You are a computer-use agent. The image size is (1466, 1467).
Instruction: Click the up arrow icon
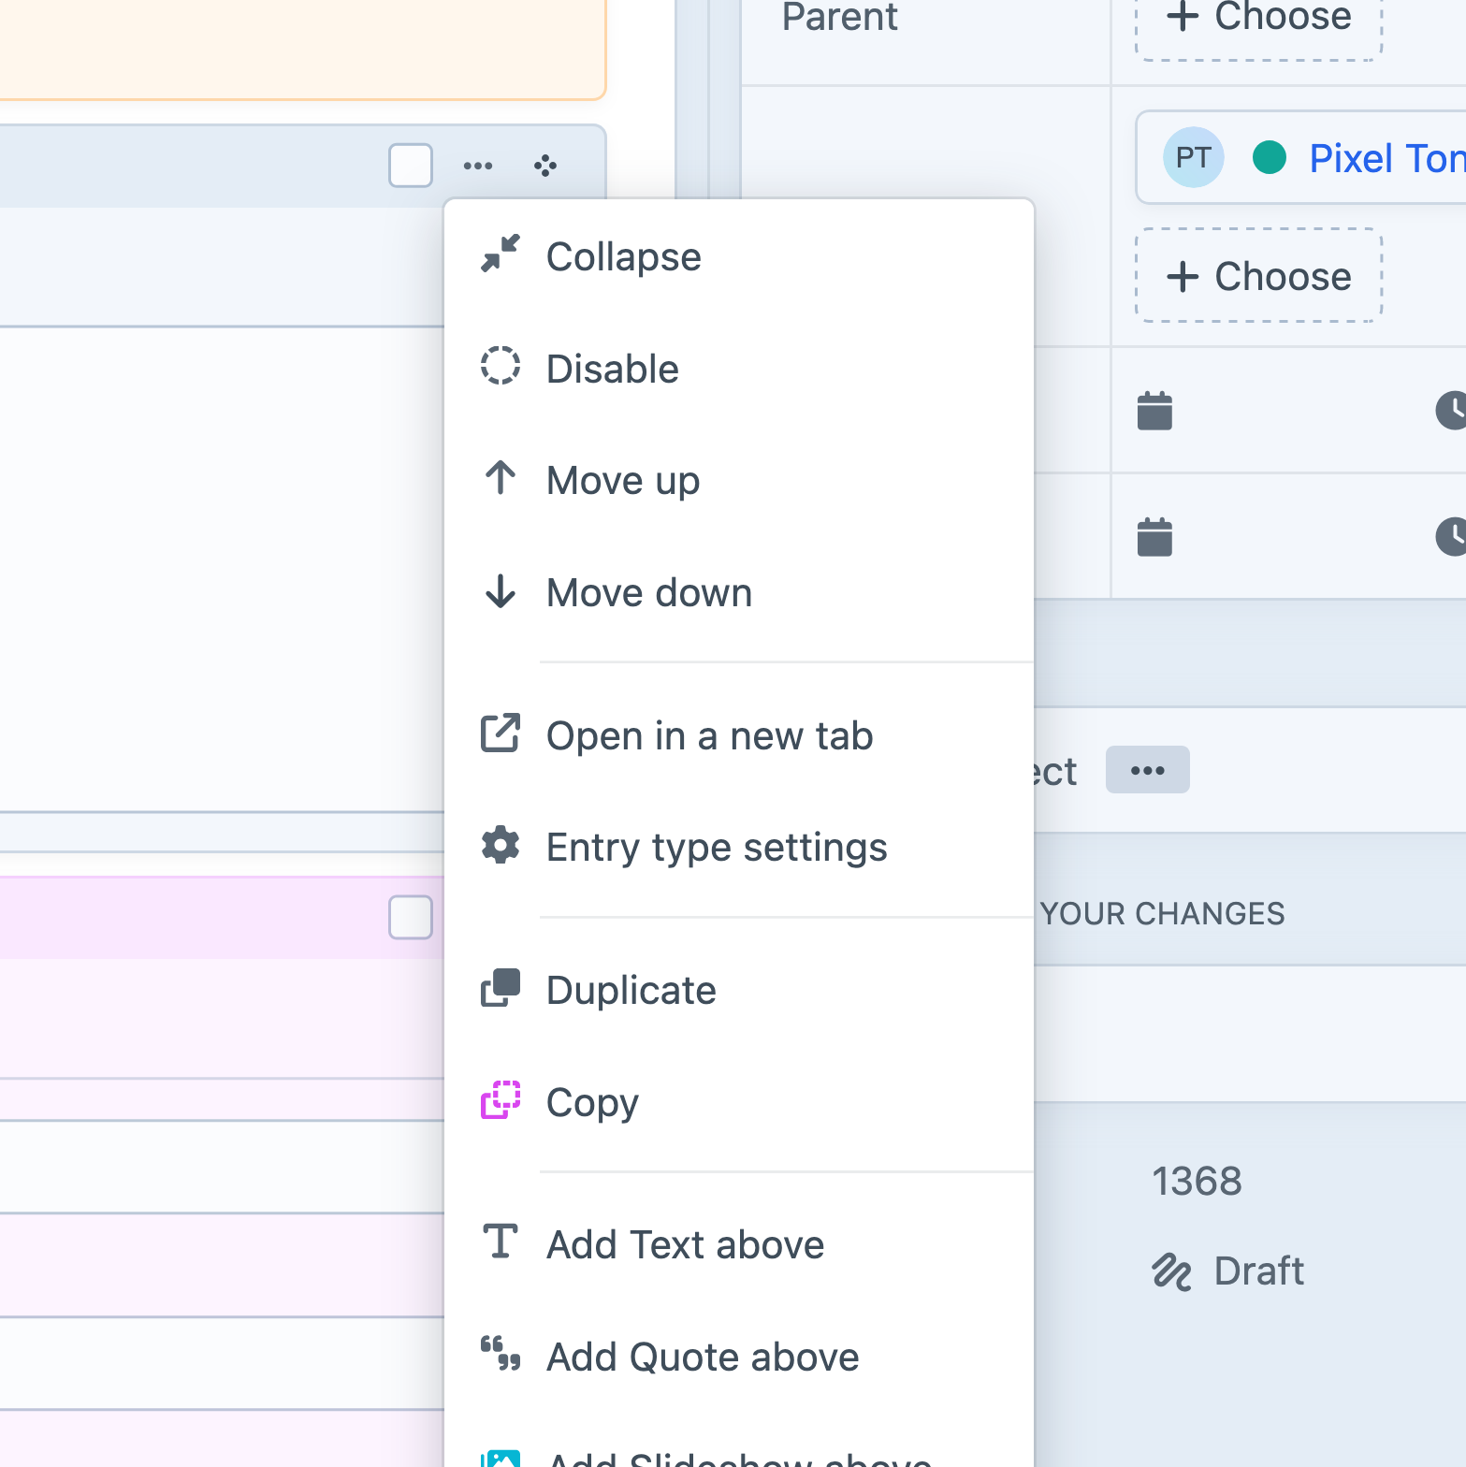[501, 478]
